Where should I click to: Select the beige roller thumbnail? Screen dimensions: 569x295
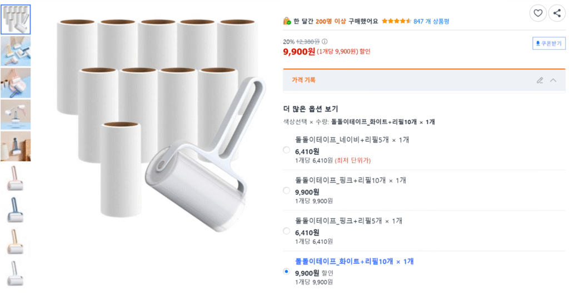[x=16, y=241]
